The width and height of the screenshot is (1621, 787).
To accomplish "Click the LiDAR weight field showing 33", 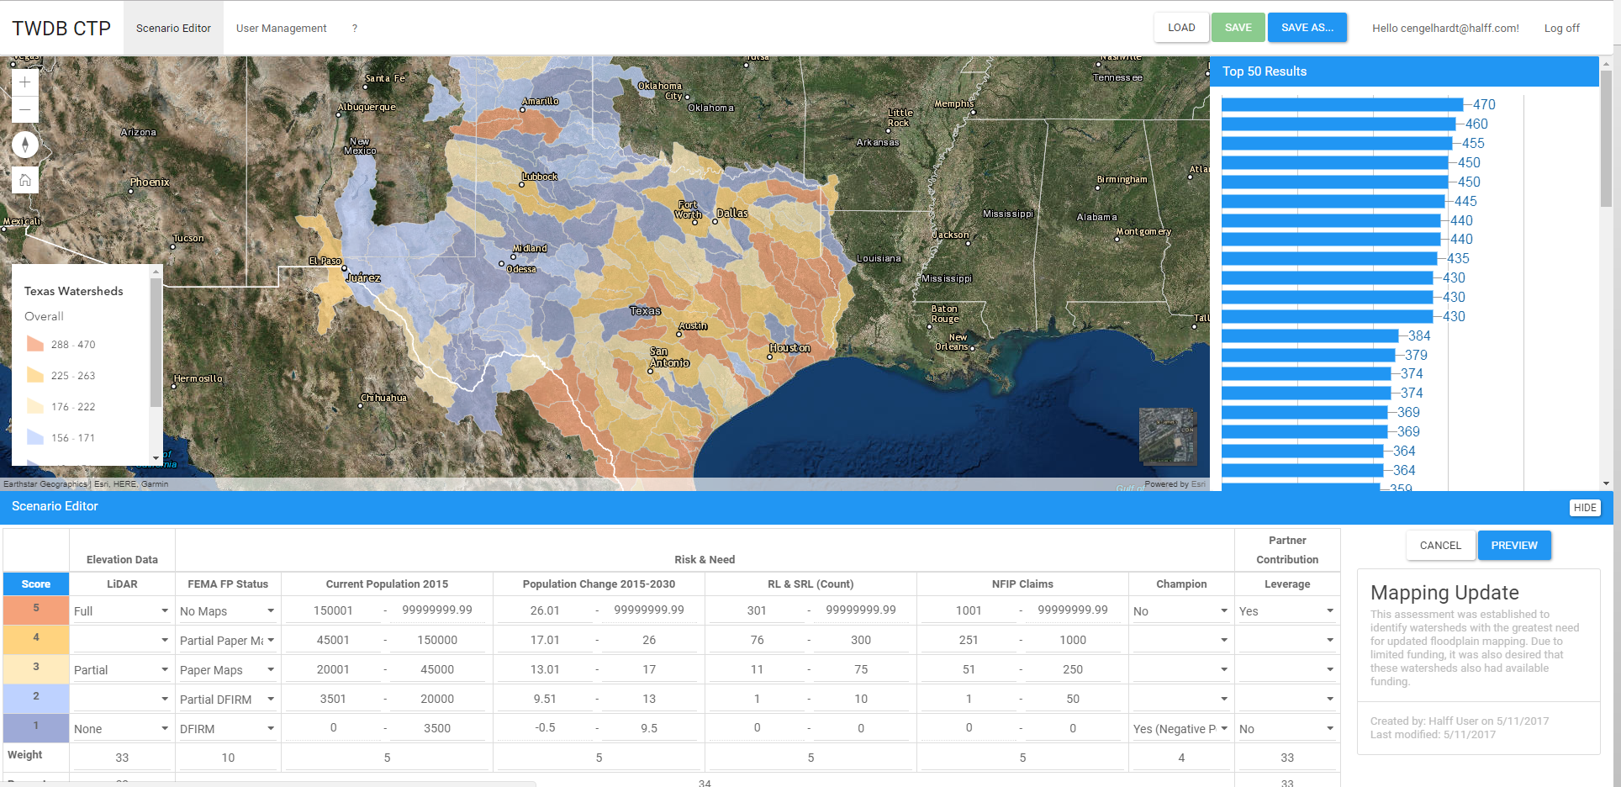I will point(122,758).
